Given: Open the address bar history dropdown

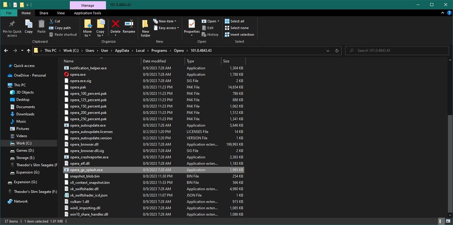Looking at the screenshot, I should (x=328, y=51).
